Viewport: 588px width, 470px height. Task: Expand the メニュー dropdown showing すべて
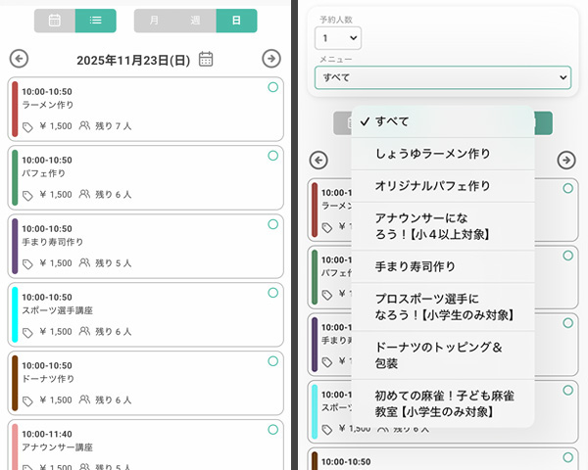point(443,77)
